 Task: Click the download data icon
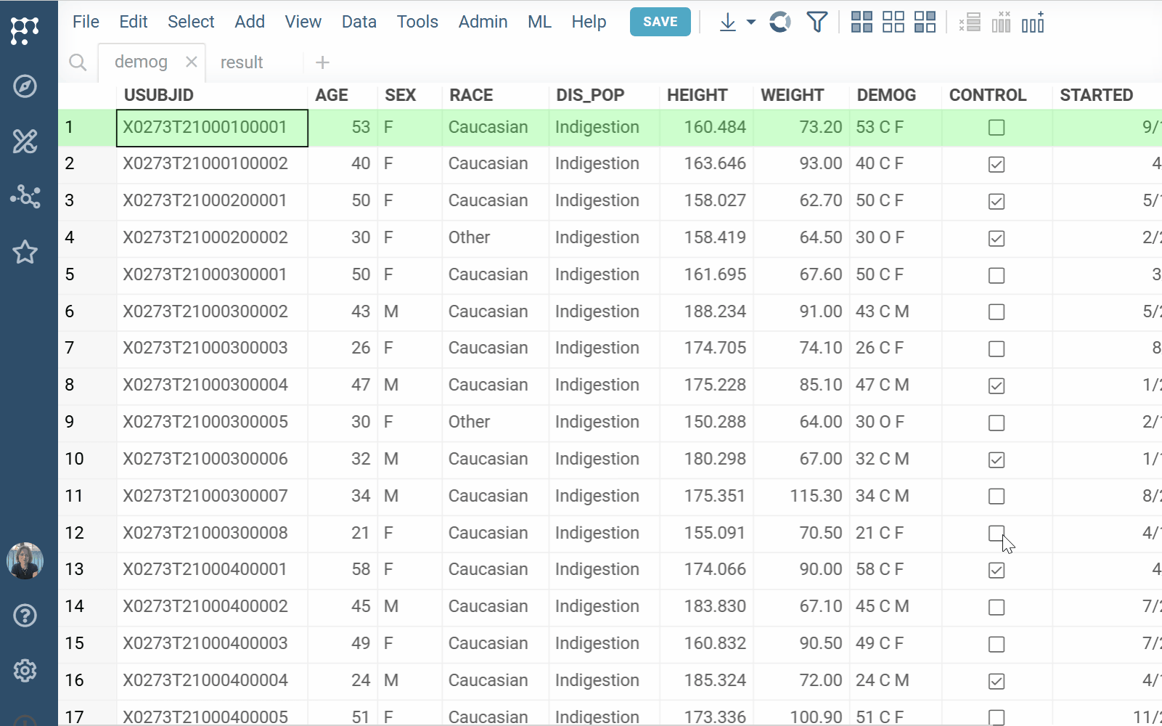(727, 23)
